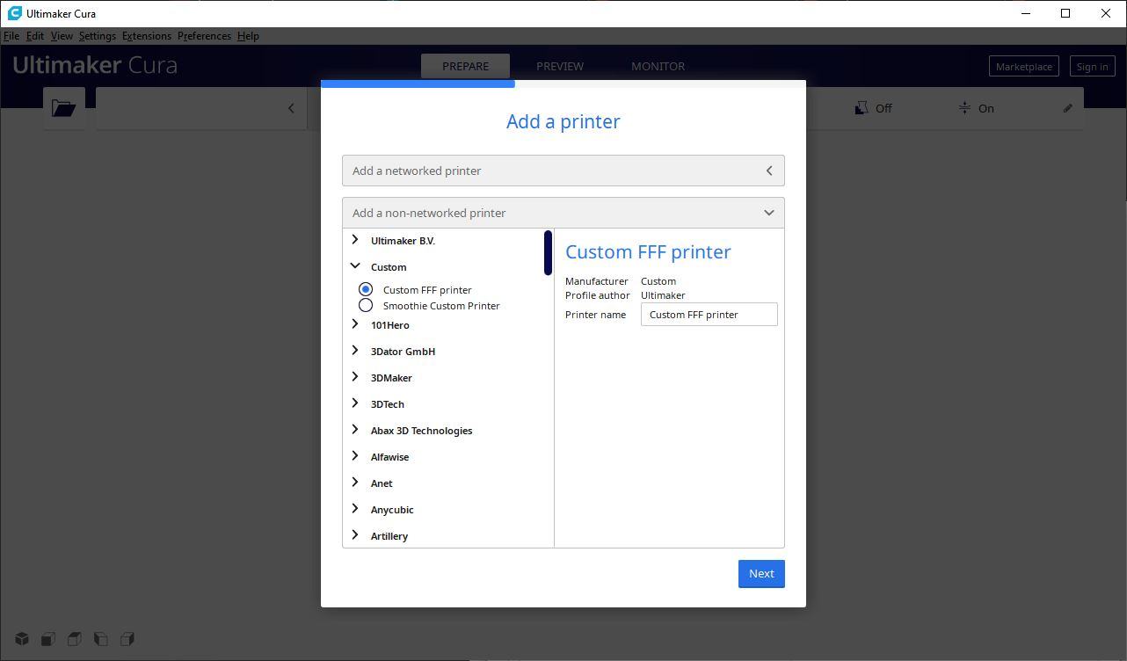1127x661 pixels.
Task: Expand the Add a networked printer section
Action: [563, 171]
